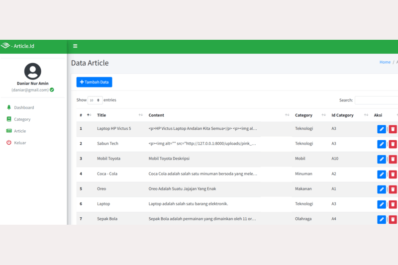Select Article in the sidebar menu

[x=20, y=131]
